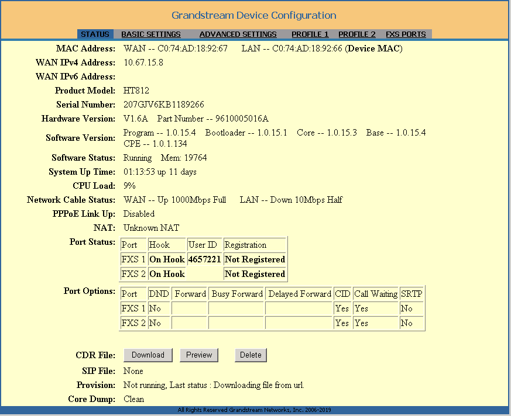This screenshot has height=416, width=511.
Task: Click CPU Load value 9%
Action: [129, 186]
